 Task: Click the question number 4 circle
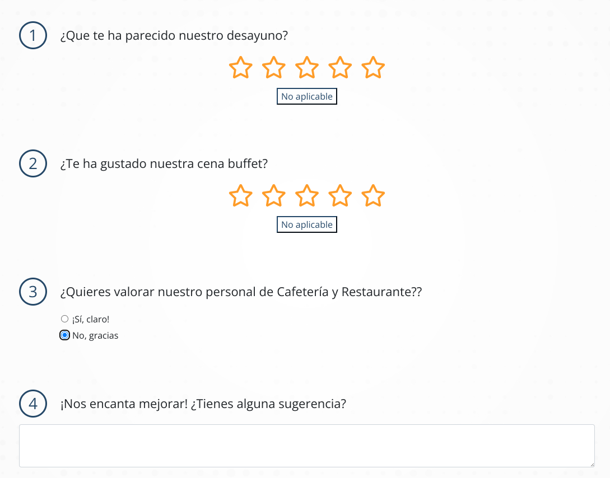tap(33, 404)
